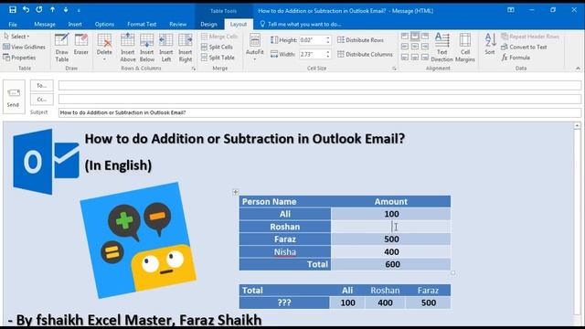Click Split Cells
Viewport: 585px width, 329px height.
click(218, 47)
